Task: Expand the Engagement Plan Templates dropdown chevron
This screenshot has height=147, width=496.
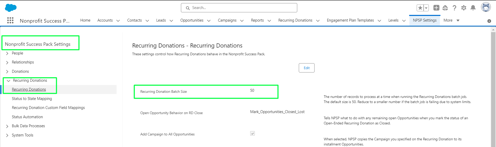Action: (379, 21)
